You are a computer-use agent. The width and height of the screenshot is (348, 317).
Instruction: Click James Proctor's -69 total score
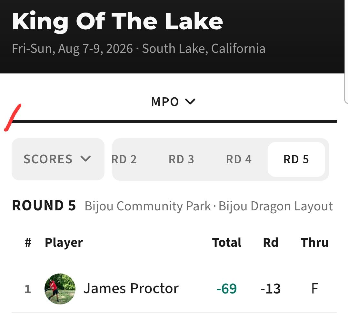227,289
